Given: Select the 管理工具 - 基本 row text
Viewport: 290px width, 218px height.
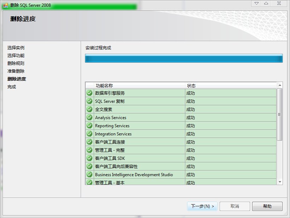Looking at the screenshot, I should (x=110, y=183).
